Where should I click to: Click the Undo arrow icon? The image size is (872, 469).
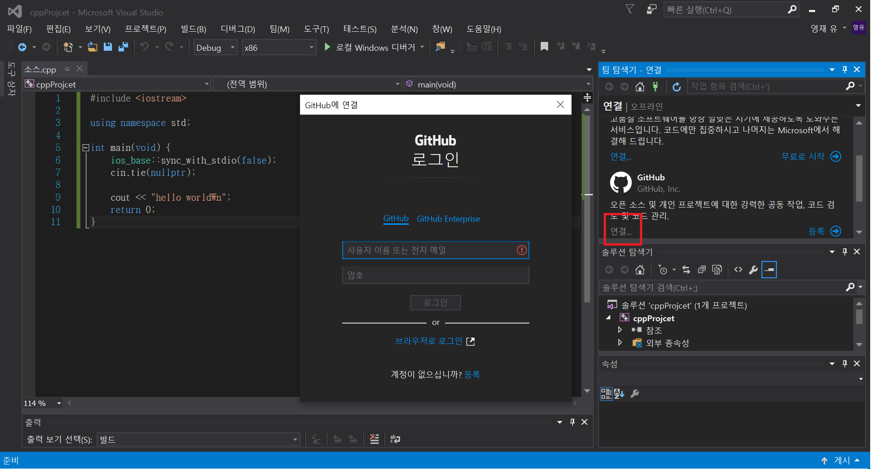(x=145, y=47)
